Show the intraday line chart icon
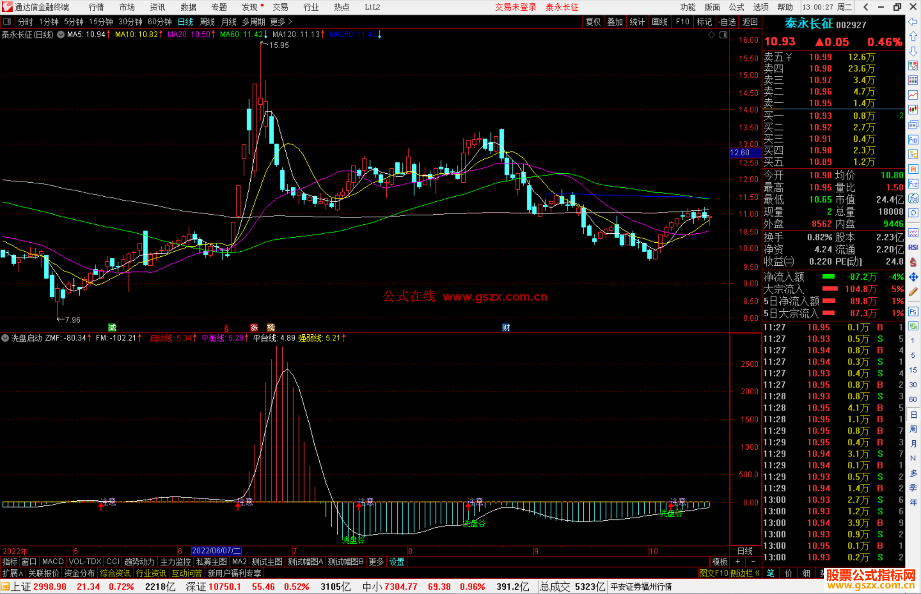 click(913, 95)
